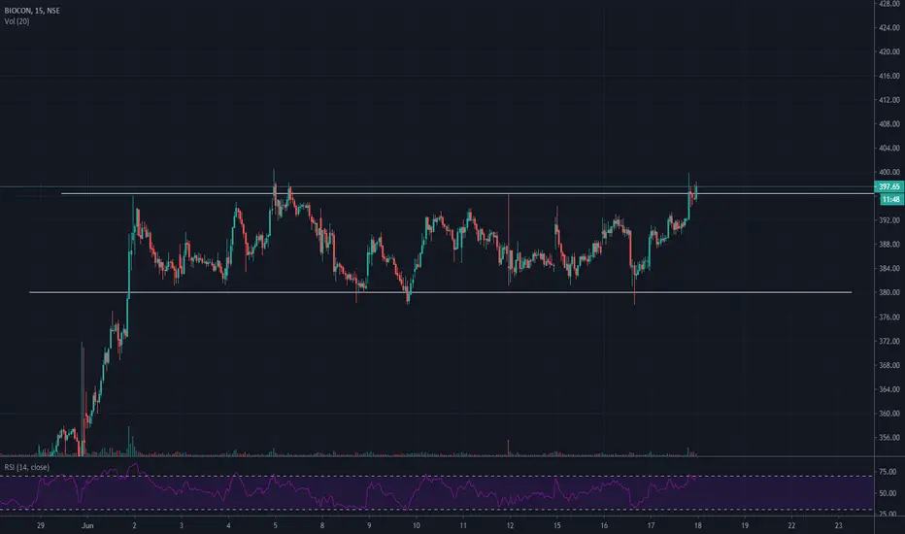905x534 pixels.
Task: Click the RSI scale value 75.00
Action: pyautogui.click(x=888, y=472)
